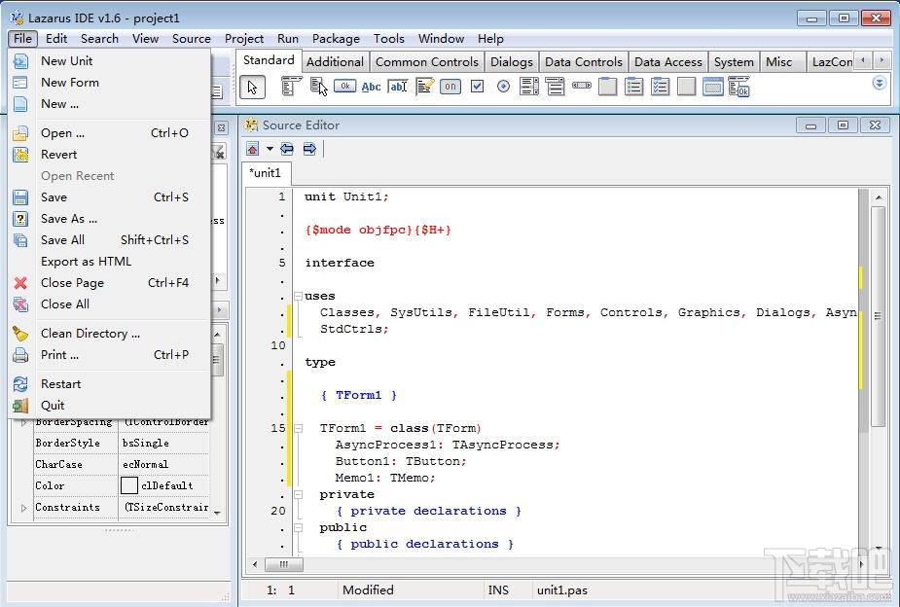Expand the Constraints property row
Image resolution: width=900 pixels, height=607 pixels.
pyautogui.click(x=23, y=508)
